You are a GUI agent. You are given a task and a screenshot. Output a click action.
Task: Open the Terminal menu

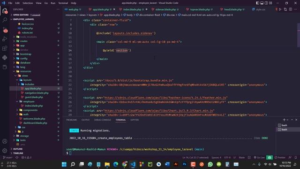63,3
